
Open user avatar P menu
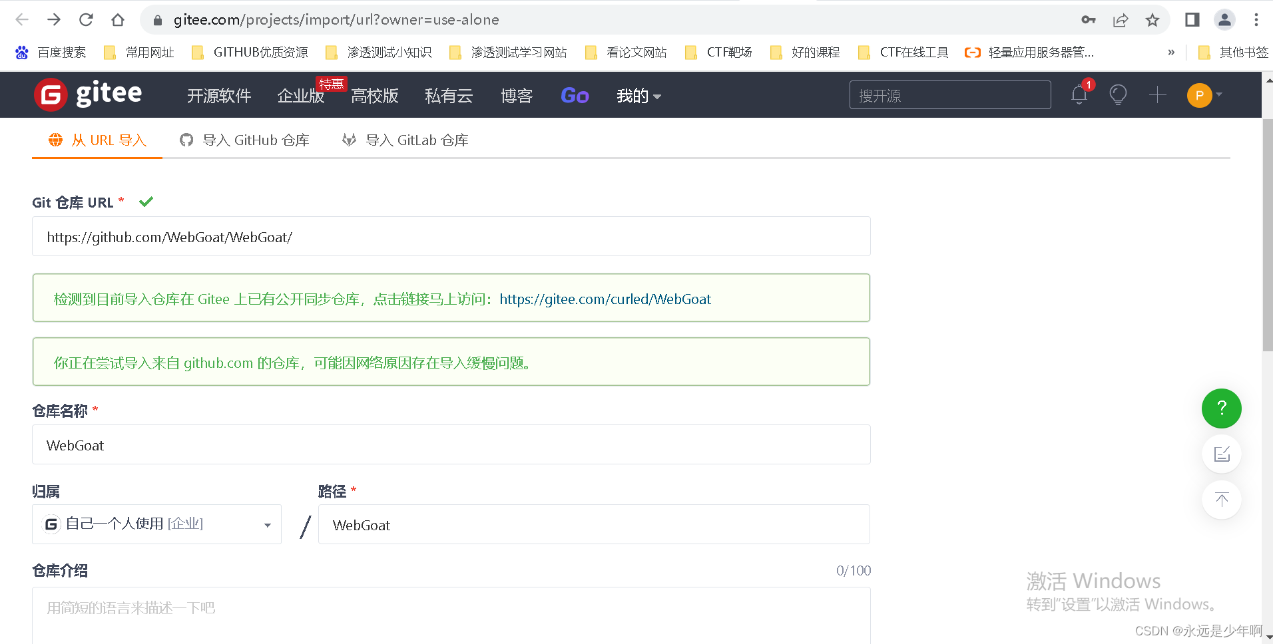tap(1204, 95)
